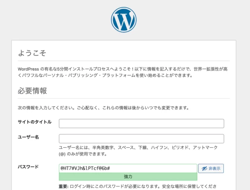Toggle password visibility with 非表示 button
Screen dimensions: 250x190
[x=211, y=168]
